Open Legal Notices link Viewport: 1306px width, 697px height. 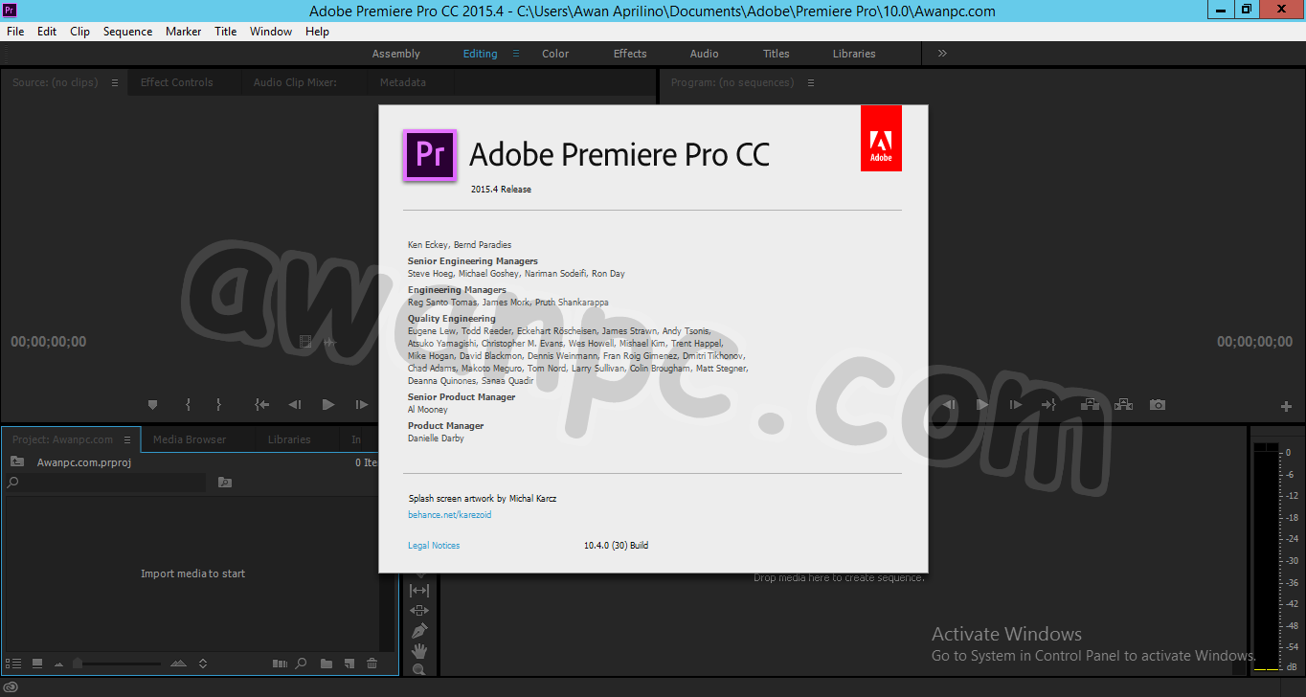(x=434, y=546)
